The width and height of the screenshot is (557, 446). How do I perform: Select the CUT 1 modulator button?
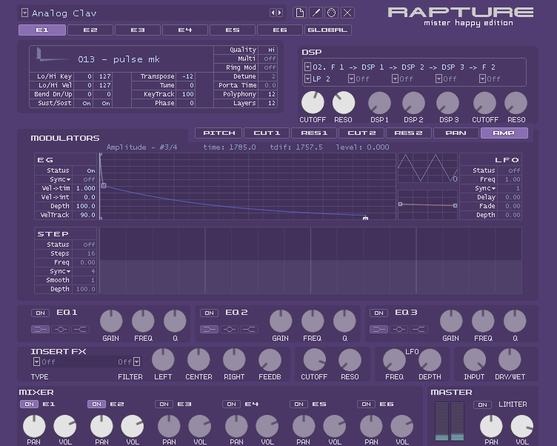point(267,133)
